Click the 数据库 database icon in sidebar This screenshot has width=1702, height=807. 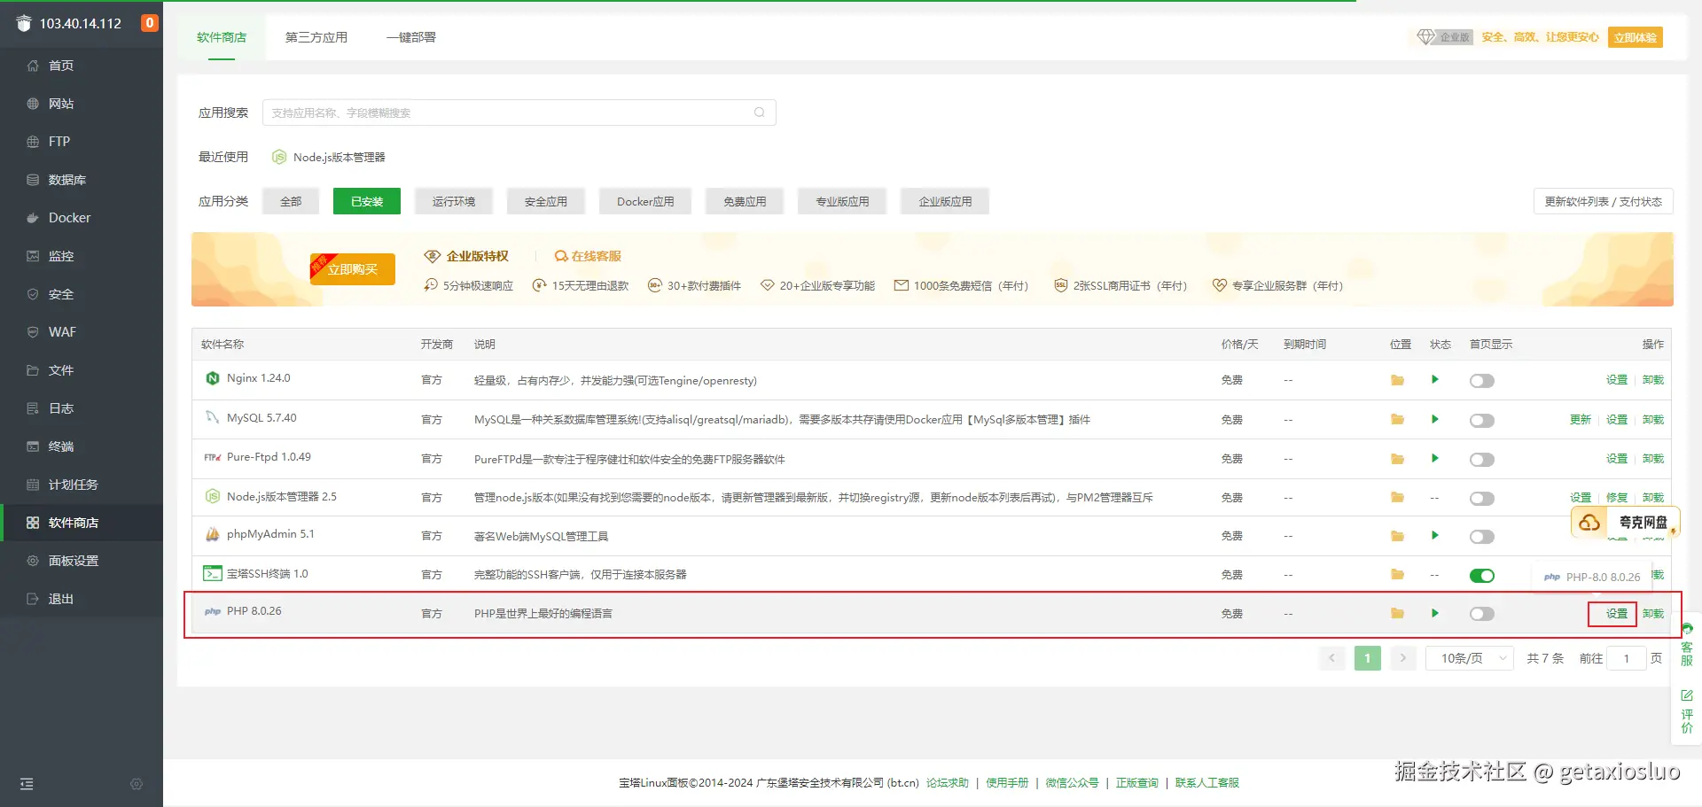point(33,180)
